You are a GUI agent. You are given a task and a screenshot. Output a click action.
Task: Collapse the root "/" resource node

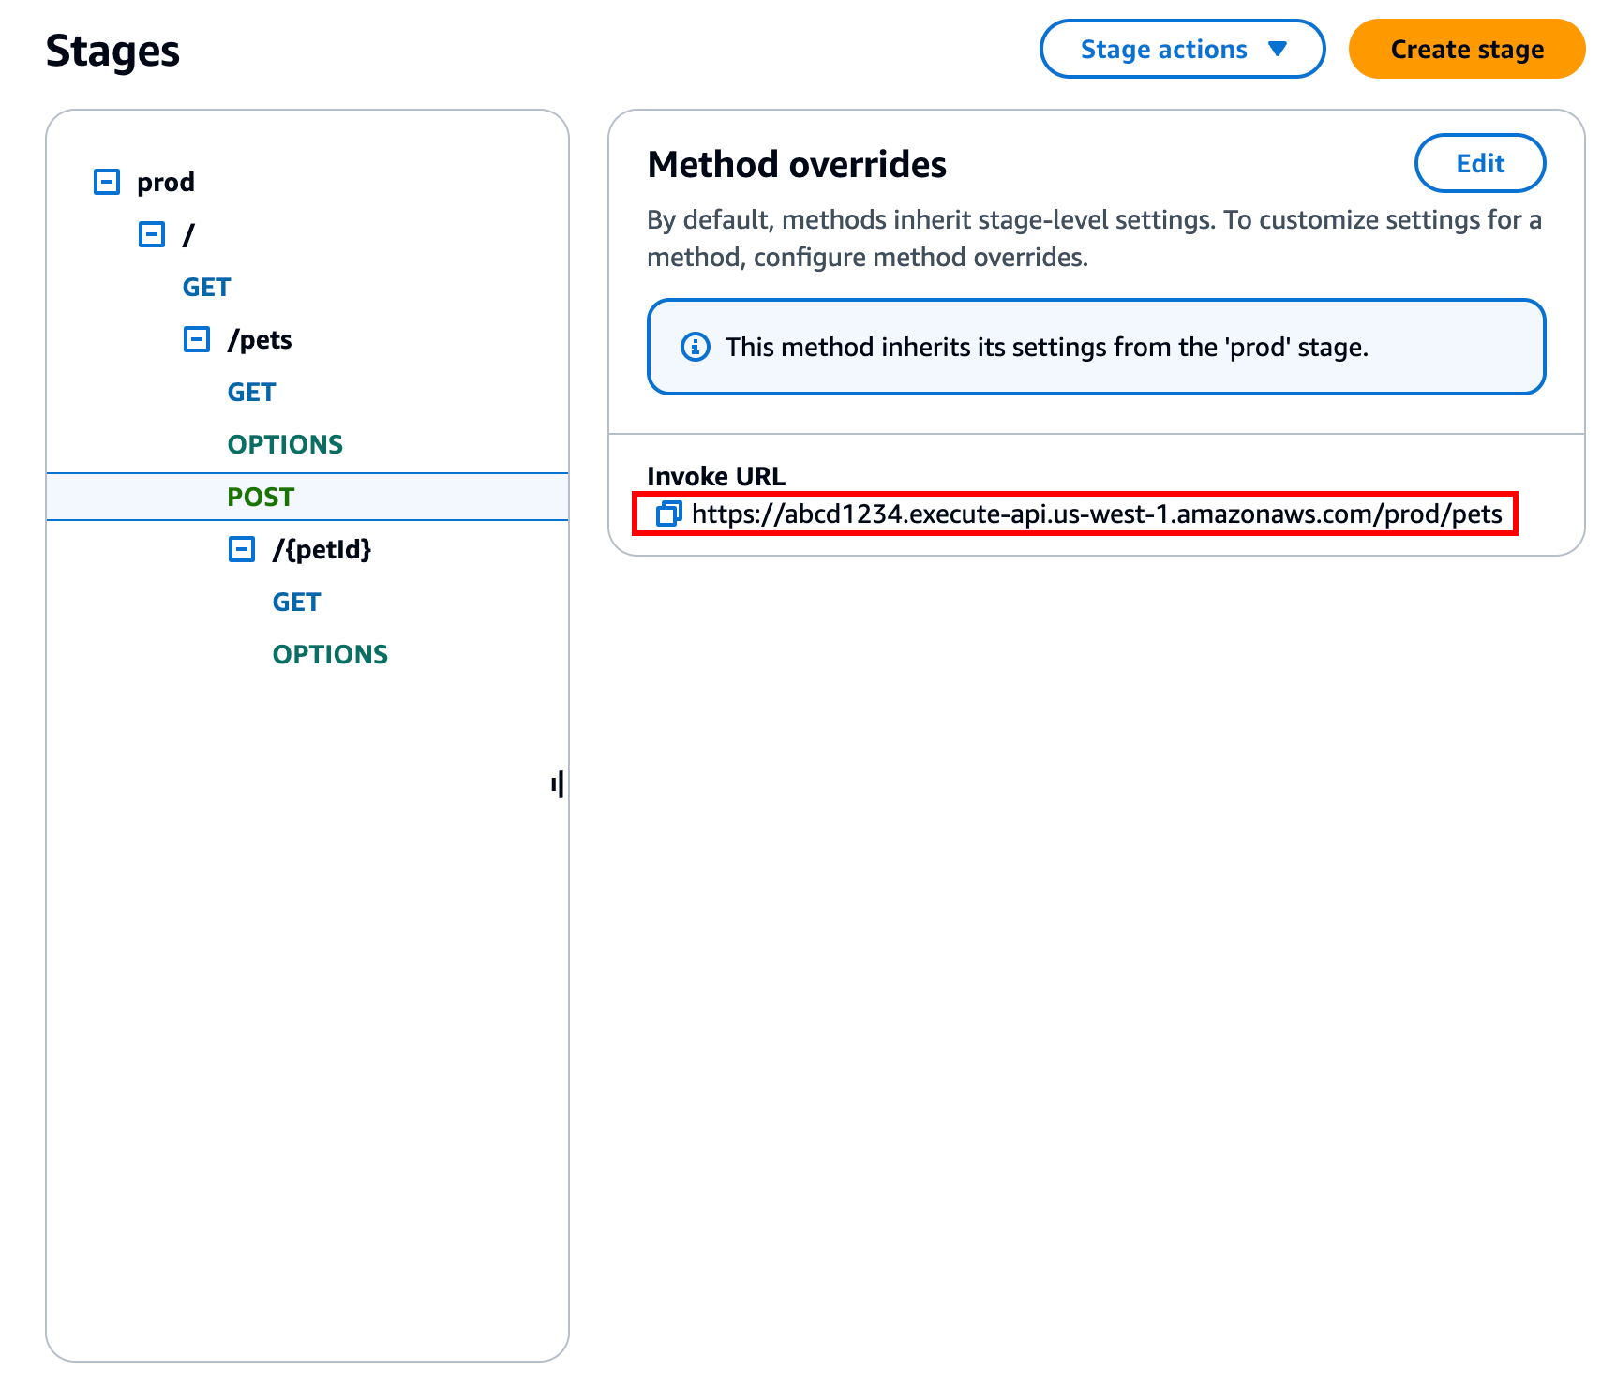(x=151, y=233)
